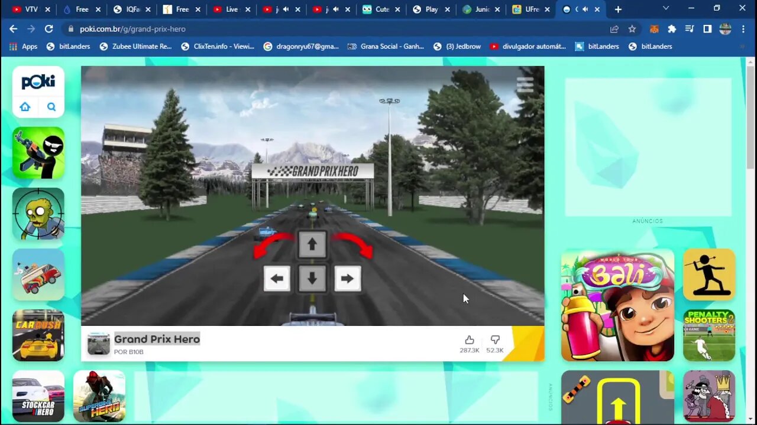Open Chrome three-dot menu
Viewport: 757px width, 425px height.
pyautogui.click(x=743, y=29)
